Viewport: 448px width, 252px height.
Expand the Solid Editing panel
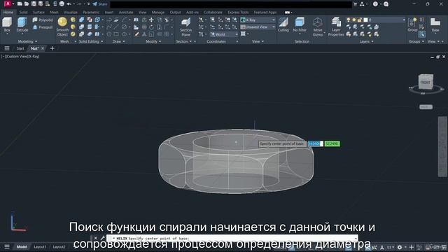pos(90,41)
